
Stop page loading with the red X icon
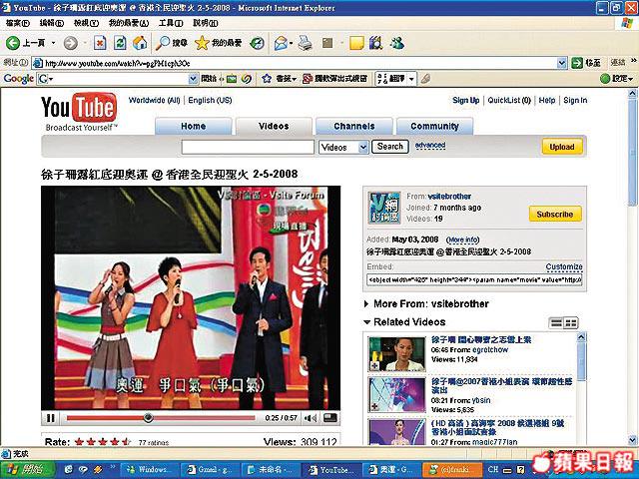coord(100,43)
